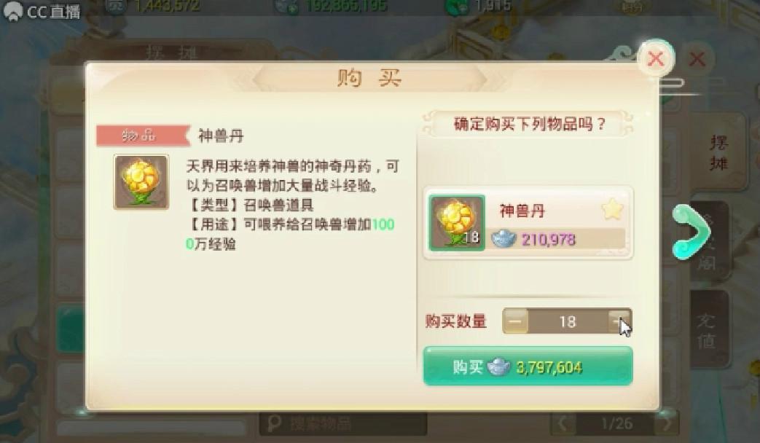
Task: Favorite 神兽丹 with the star icon
Action: tap(612, 209)
